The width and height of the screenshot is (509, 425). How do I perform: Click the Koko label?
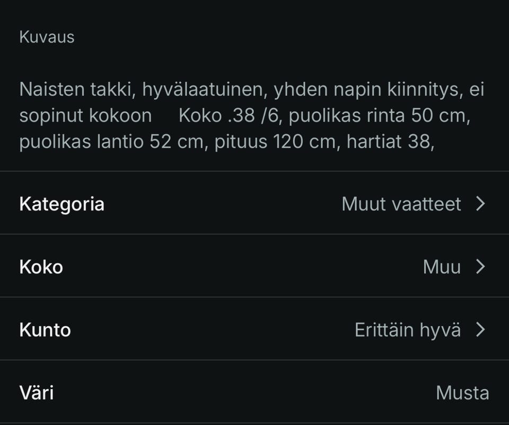[x=41, y=266]
